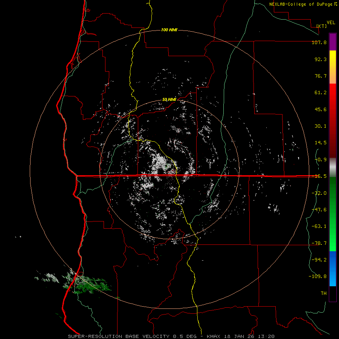This screenshot has width=339, height=339.
Task: Select the -0.9 velocity scale value
Action: click(x=321, y=160)
